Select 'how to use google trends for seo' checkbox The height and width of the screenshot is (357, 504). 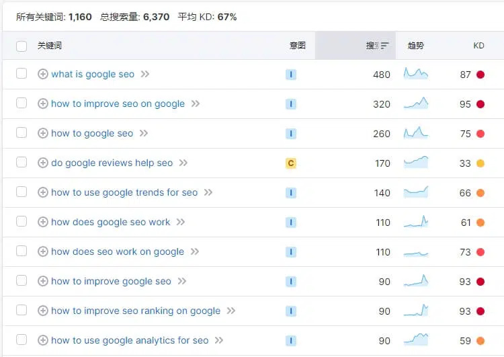[22, 192]
